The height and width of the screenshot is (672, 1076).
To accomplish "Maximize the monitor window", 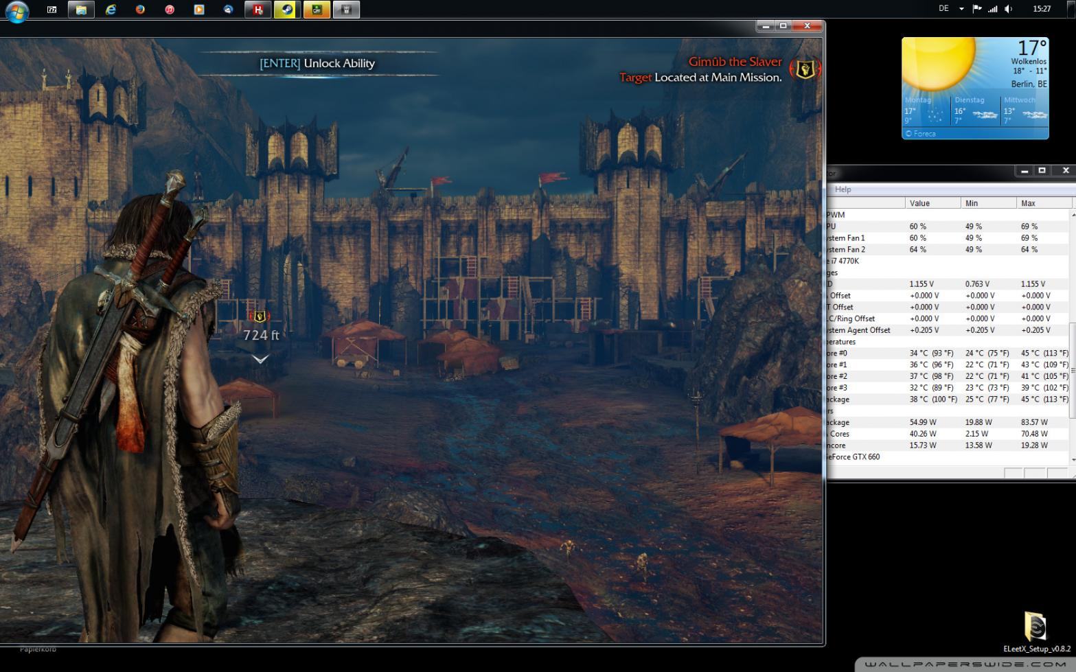I will click(x=1042, y=171).
